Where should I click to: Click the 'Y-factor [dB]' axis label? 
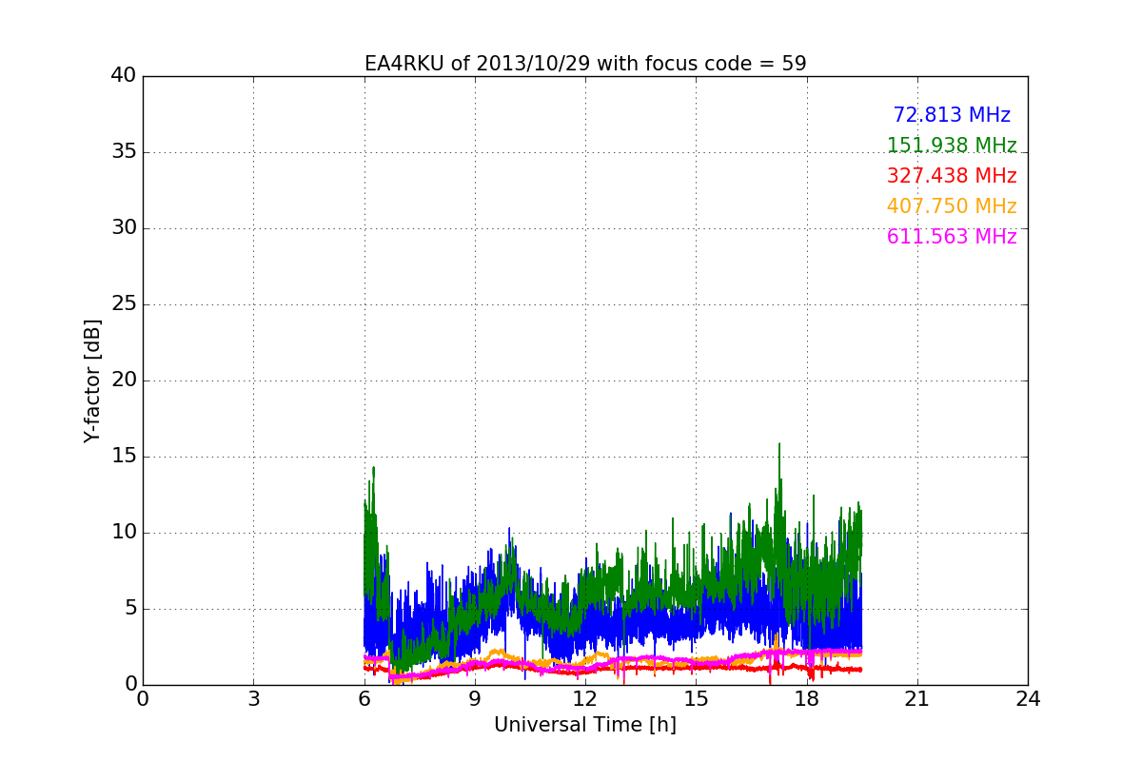click(x=92, y=380)
